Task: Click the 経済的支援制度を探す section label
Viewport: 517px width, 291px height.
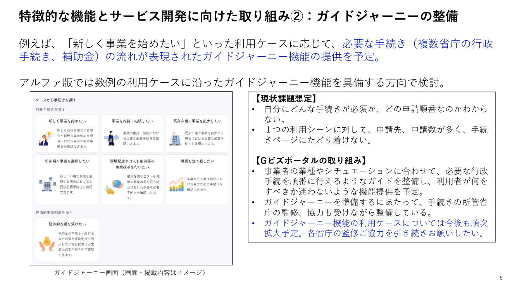Action: [x=54, y=213]
